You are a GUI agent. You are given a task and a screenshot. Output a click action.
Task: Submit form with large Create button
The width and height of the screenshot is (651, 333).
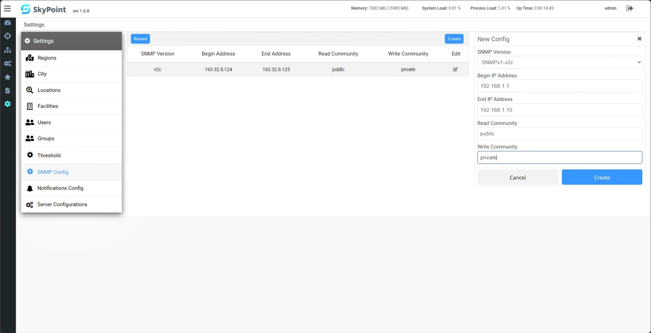601,178
